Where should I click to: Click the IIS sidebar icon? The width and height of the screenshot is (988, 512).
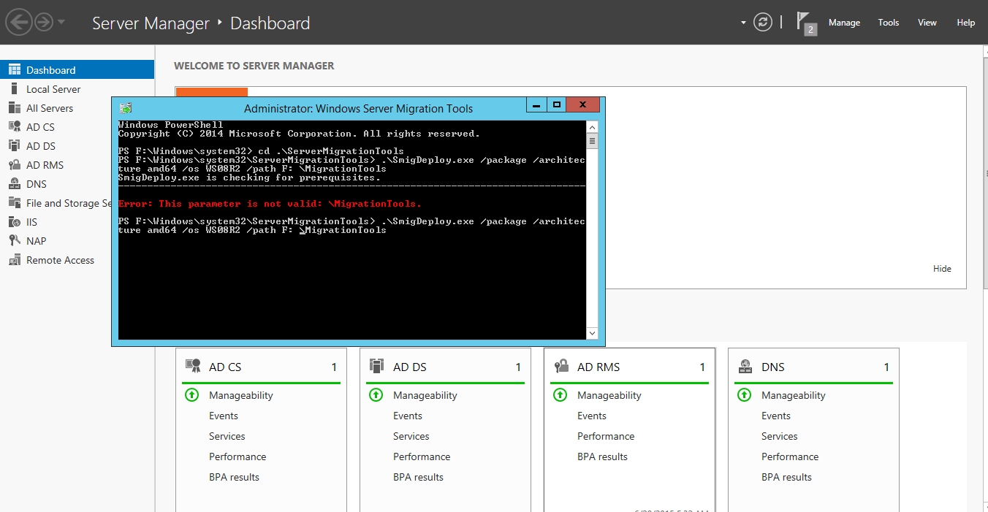[14, 222]
